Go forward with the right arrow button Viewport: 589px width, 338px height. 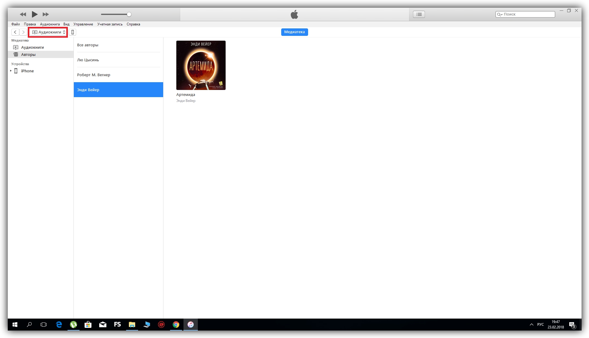coord(23,32)
